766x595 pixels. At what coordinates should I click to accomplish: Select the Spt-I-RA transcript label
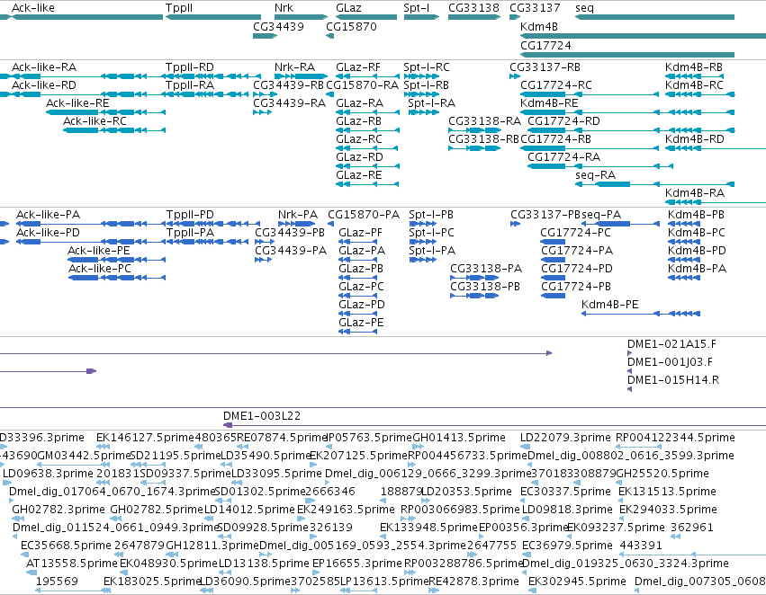[x=431, y=103]
